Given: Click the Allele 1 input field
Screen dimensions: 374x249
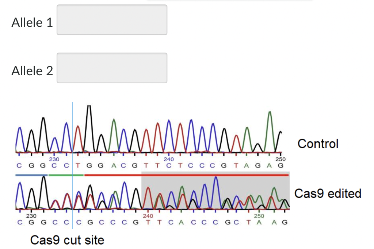Looking at the screenshot, I should pyautogui.click(x=112, y=20).
